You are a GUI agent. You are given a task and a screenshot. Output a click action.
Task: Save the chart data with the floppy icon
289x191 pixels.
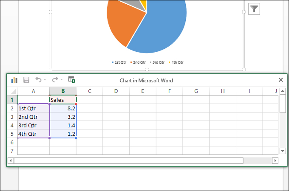pyautogui.click(x=26, y=80)
